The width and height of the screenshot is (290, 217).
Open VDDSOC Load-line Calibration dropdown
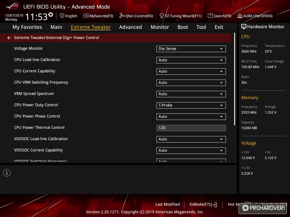click(x=191, y=139)
